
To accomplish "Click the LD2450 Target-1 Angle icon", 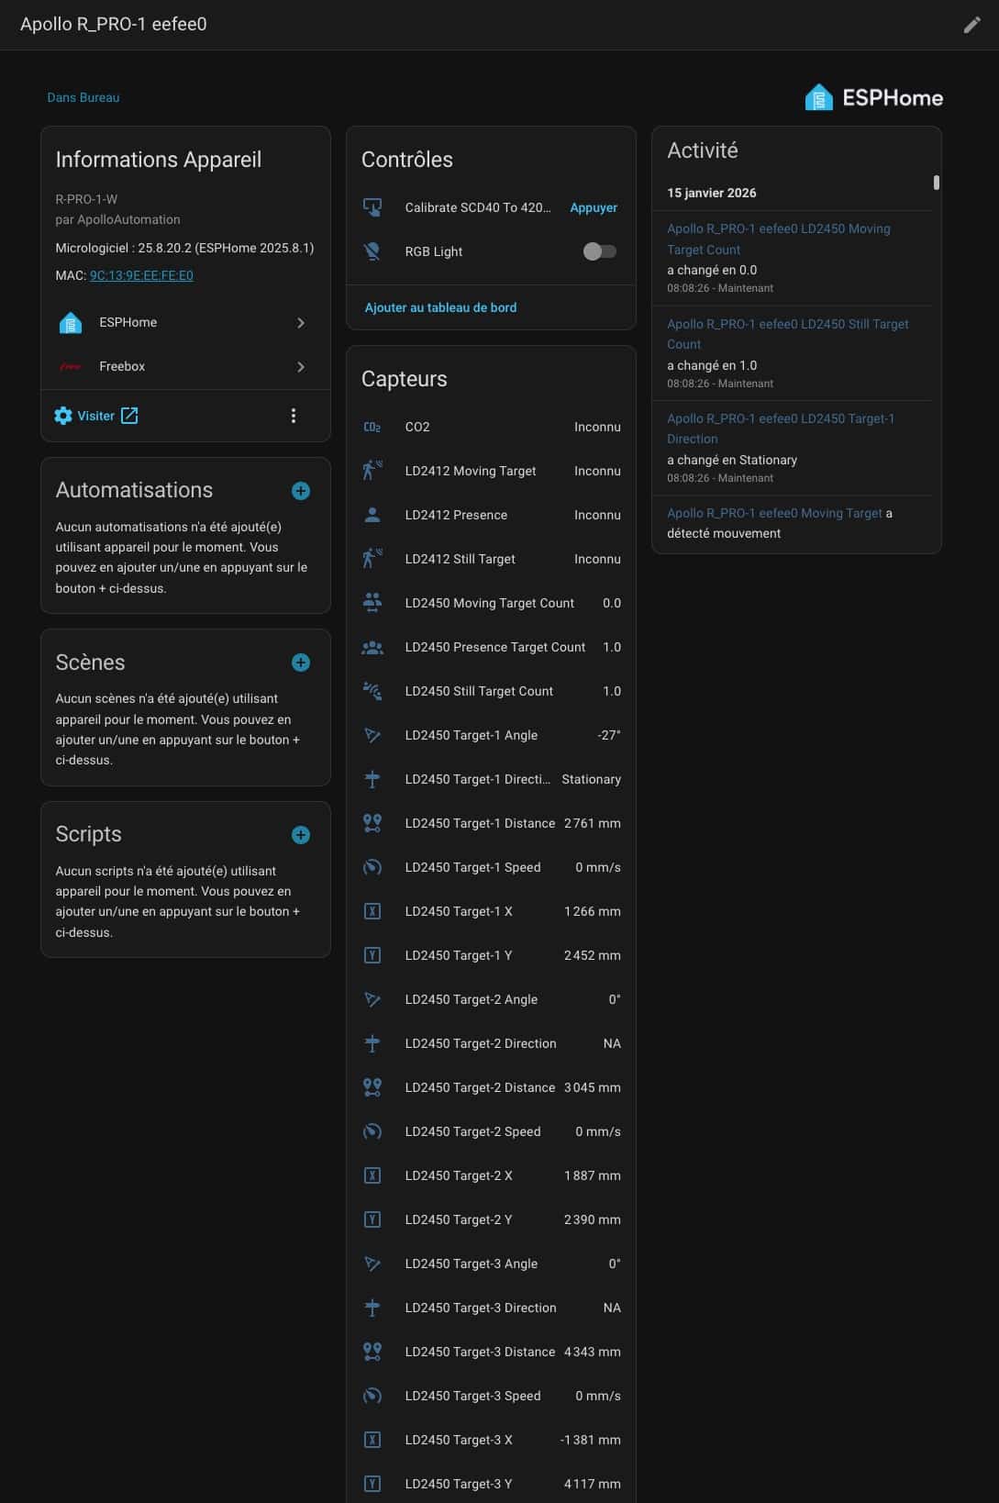I will [x=372, y=735].
